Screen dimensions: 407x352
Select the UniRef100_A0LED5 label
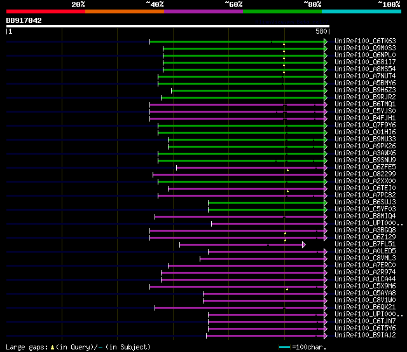[365, 251]
